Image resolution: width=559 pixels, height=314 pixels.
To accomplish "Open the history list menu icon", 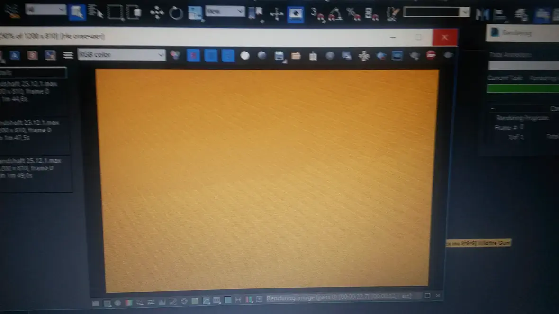I will point(68,55).
